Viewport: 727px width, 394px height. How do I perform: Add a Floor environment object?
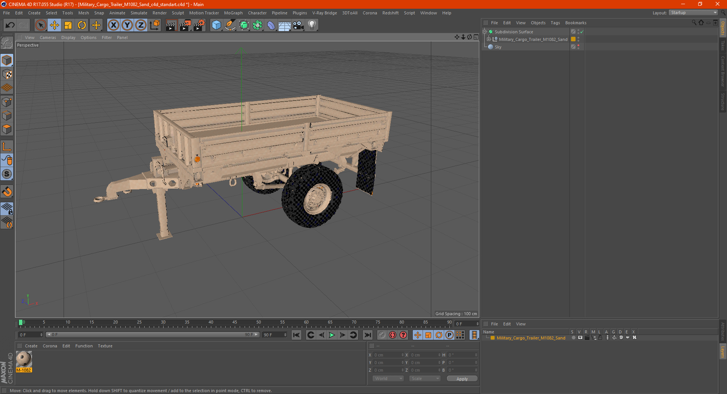(x=284, y=25)
